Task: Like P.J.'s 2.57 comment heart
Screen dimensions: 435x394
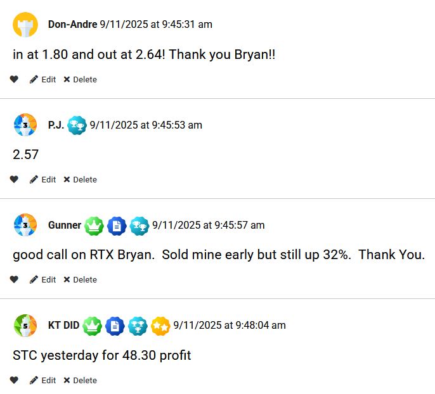Action: [x=14, y=180]
